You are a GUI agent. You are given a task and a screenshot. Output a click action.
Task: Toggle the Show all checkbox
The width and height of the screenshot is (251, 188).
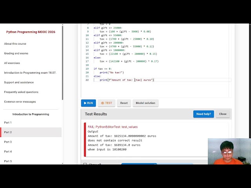(x=85, y=164)
